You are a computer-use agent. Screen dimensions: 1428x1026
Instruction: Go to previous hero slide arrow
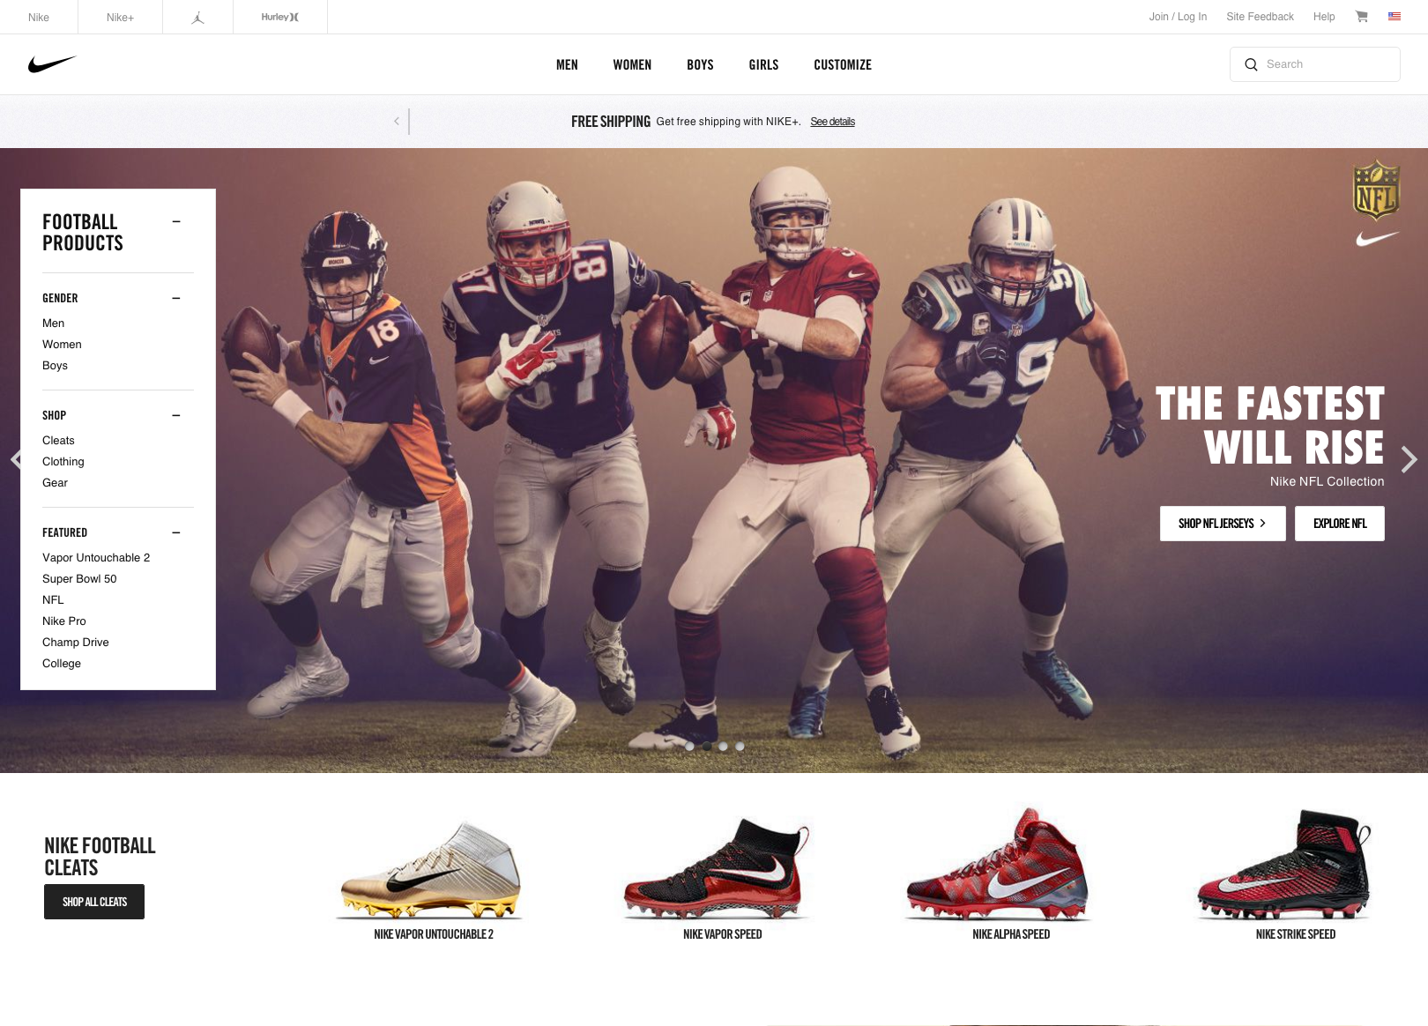(x=16, y=459)
